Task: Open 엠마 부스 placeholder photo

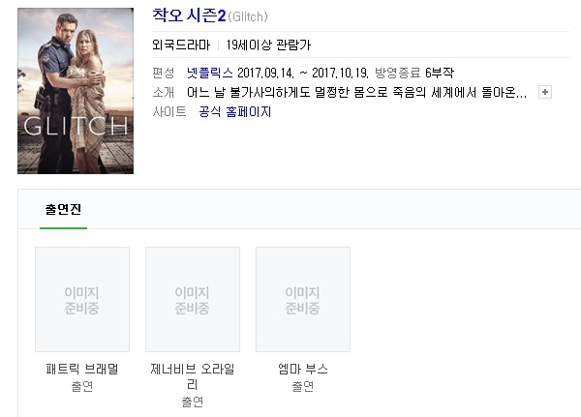Action: pos(303,300)
